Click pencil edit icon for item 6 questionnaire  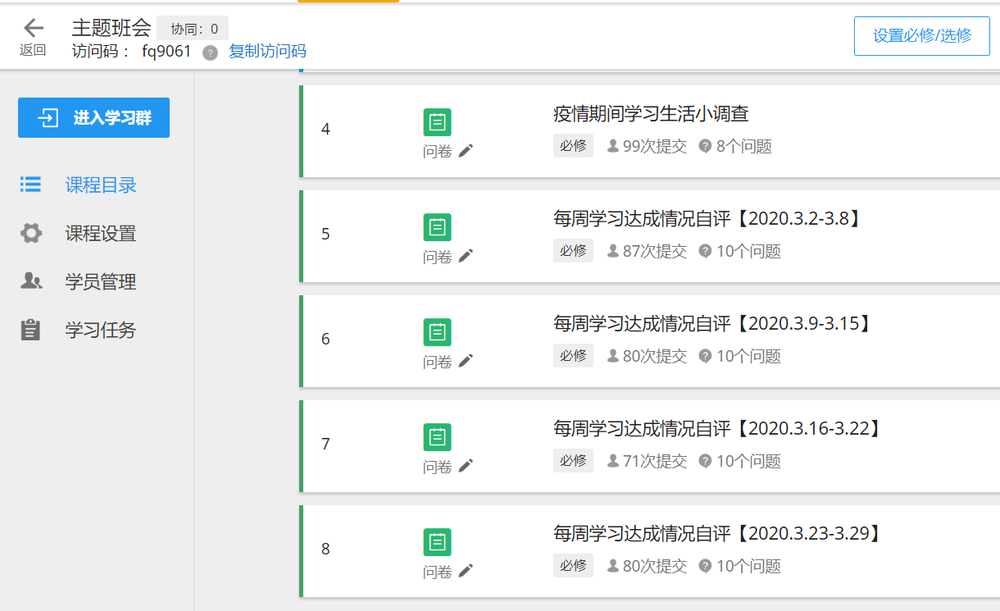point(466,360)
